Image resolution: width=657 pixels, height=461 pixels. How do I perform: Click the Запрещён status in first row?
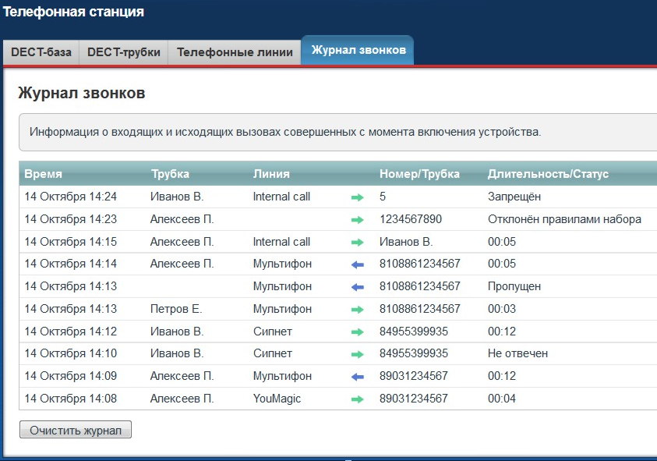514,197
